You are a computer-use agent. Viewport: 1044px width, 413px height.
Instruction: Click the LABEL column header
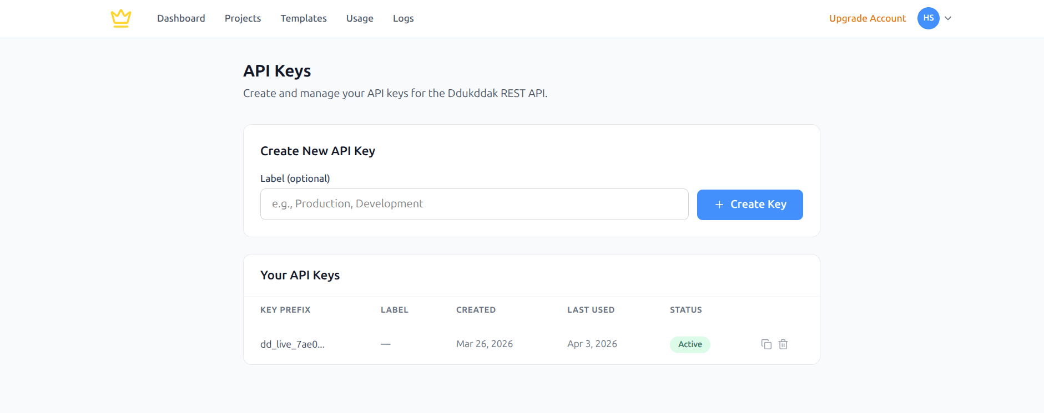point(395,310)
